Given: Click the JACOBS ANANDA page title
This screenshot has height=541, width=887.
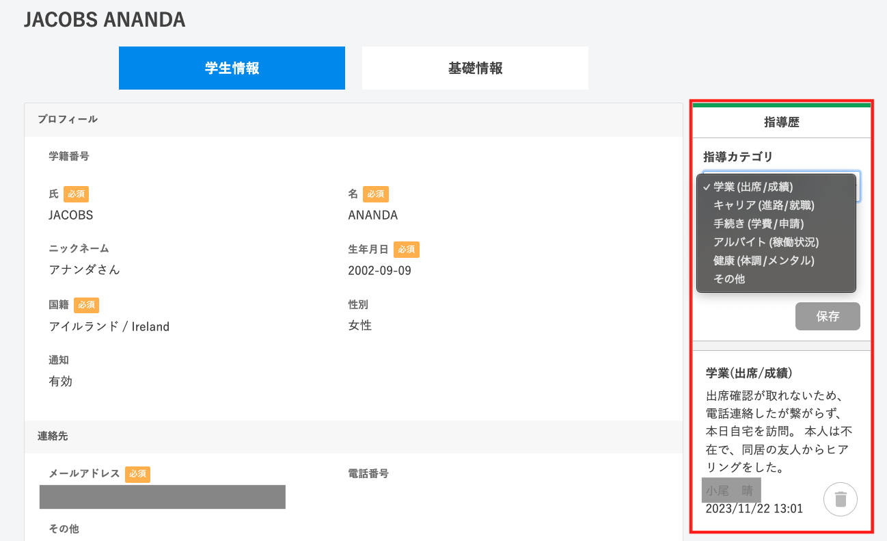Looking at the screenshot, I should click(105, 20).
